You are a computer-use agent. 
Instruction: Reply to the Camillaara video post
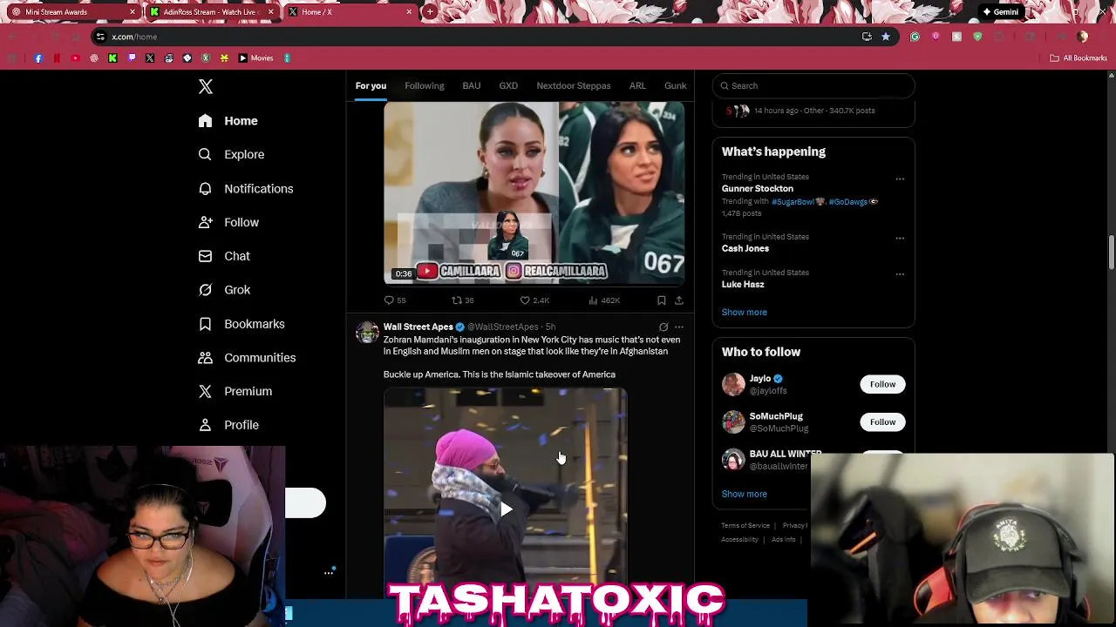click(x=395, y=300)
